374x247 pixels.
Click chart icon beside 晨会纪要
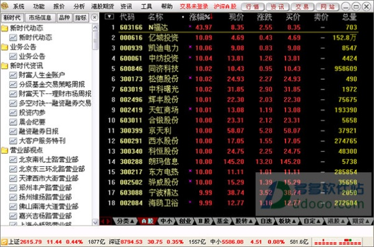click(x=13, y=122)
